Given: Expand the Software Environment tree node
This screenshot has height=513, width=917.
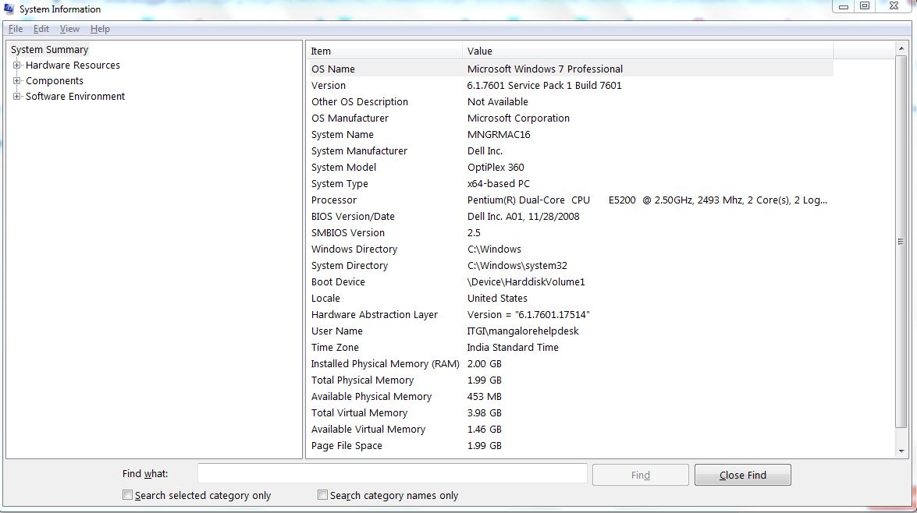Looking at the screenshot, I should (x=16, y=96).
